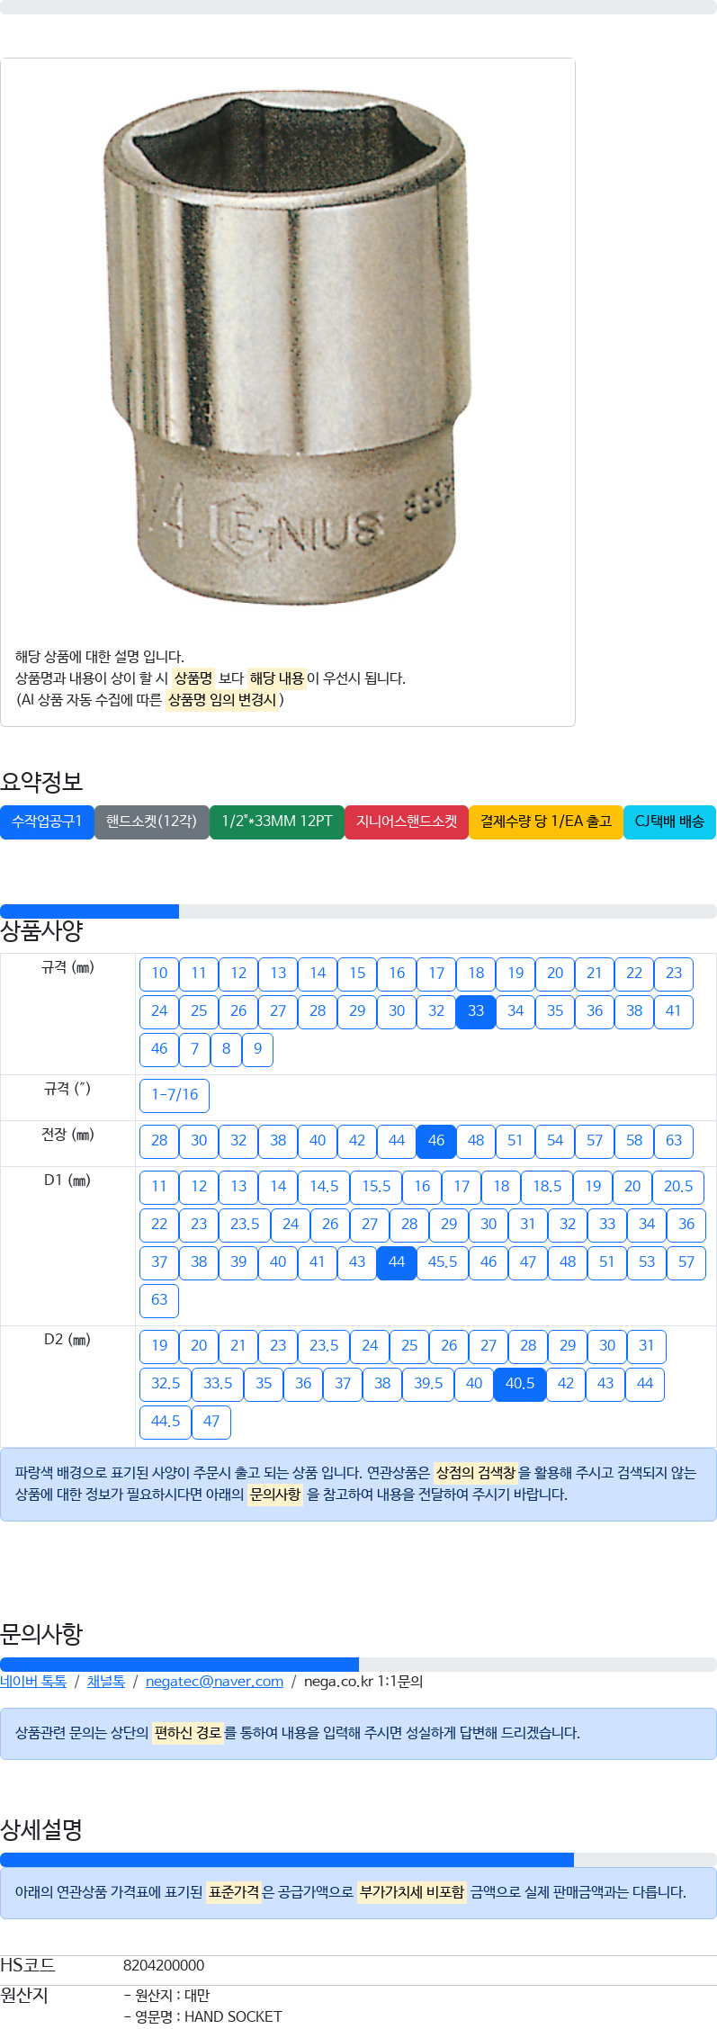Viewport: 717px width, 2029px height.
Task: Pick D2 value 44.5
Action: [166, 1422]
